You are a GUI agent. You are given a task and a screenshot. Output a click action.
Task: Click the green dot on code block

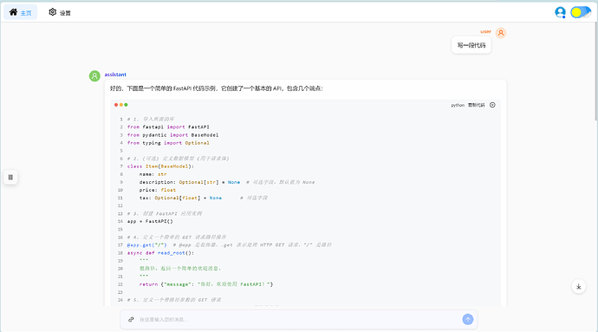[126, 105]
